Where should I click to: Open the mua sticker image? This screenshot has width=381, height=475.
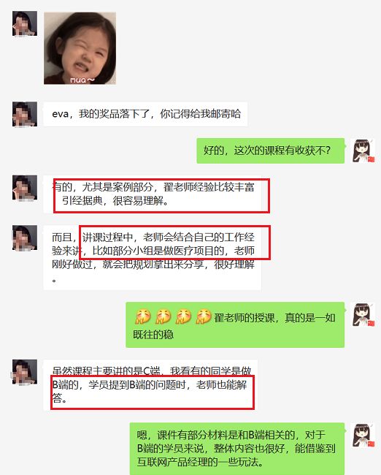(x=80, y=48)
